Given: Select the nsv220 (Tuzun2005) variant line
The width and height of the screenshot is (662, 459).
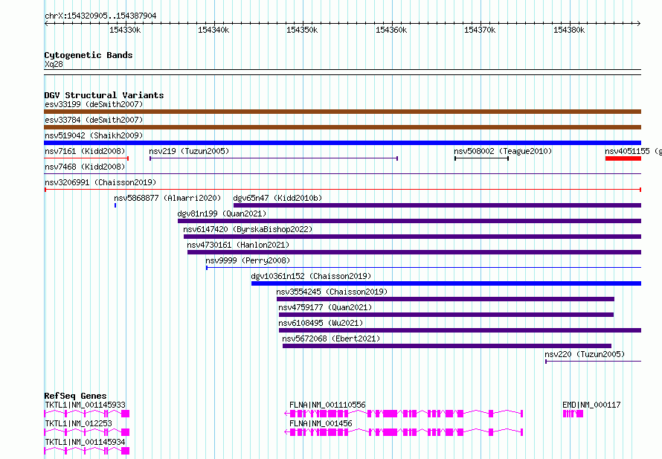Looking at the screenshot, I should (593, 362).
